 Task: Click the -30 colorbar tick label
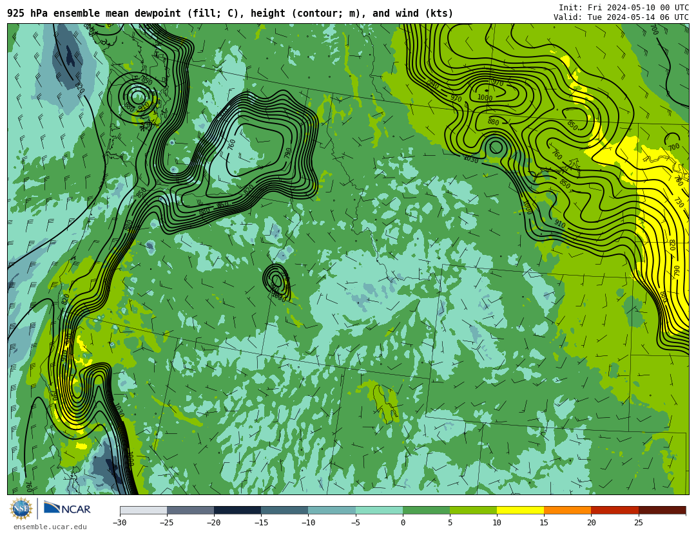point(119,523)
